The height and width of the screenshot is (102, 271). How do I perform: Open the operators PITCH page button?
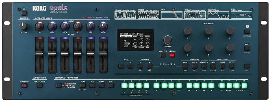[x=195, y=66]
